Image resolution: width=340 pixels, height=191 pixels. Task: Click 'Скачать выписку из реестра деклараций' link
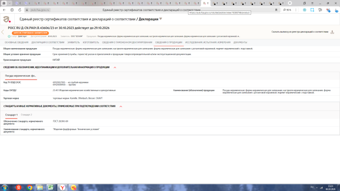[300, 32]
